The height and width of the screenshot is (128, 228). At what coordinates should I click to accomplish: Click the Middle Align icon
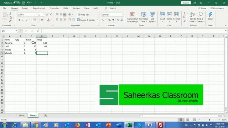point(61,14)
